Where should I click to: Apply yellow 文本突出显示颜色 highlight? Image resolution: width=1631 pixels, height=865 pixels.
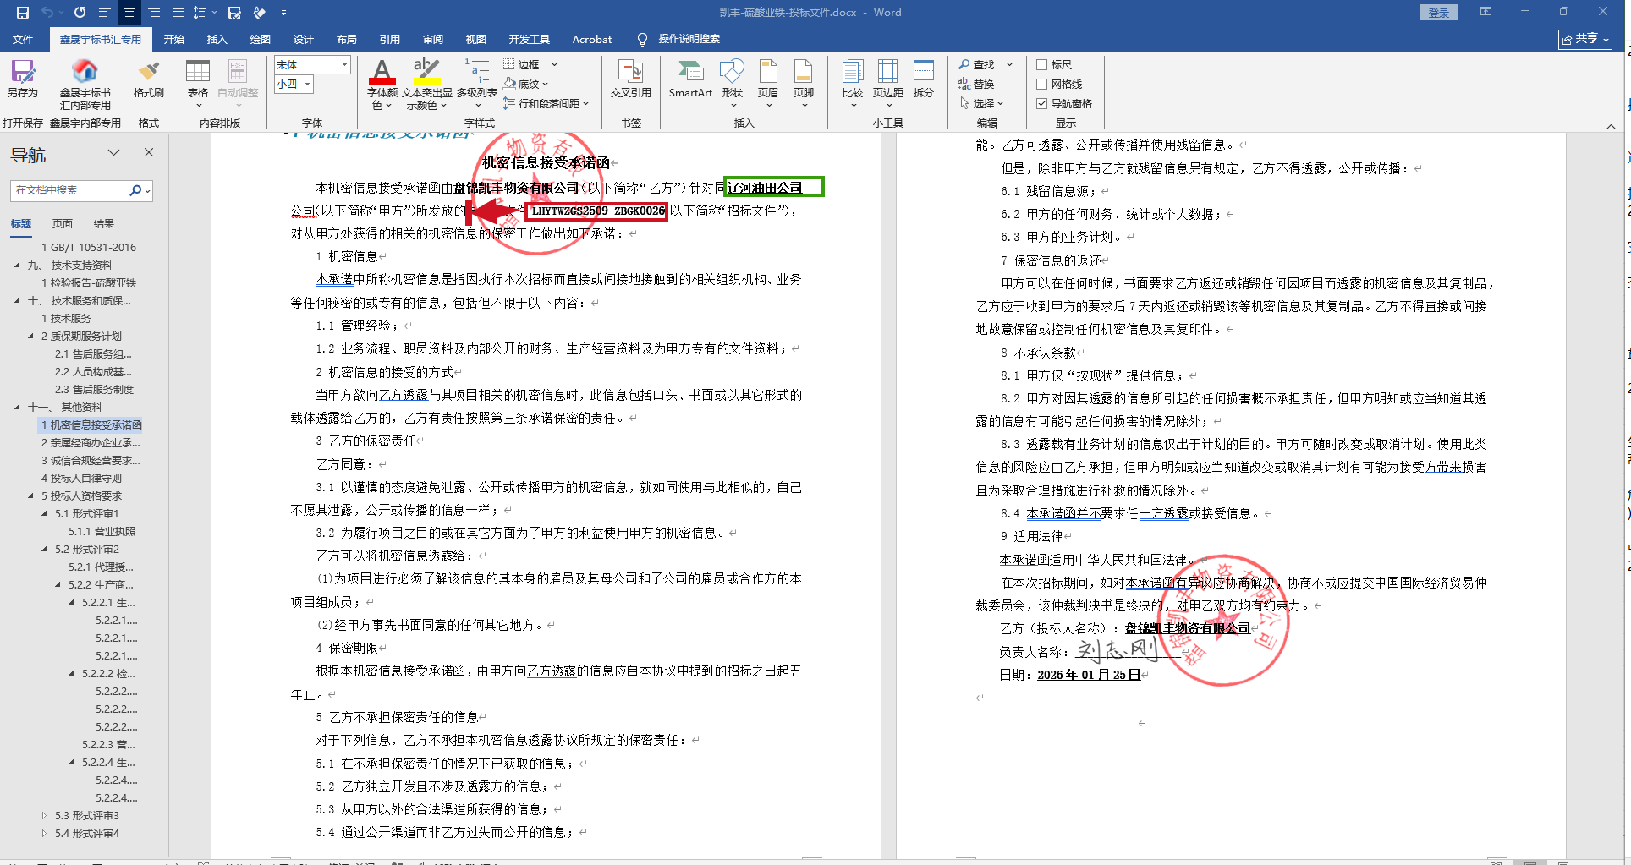pyautogui.click(x=426, y=71)
